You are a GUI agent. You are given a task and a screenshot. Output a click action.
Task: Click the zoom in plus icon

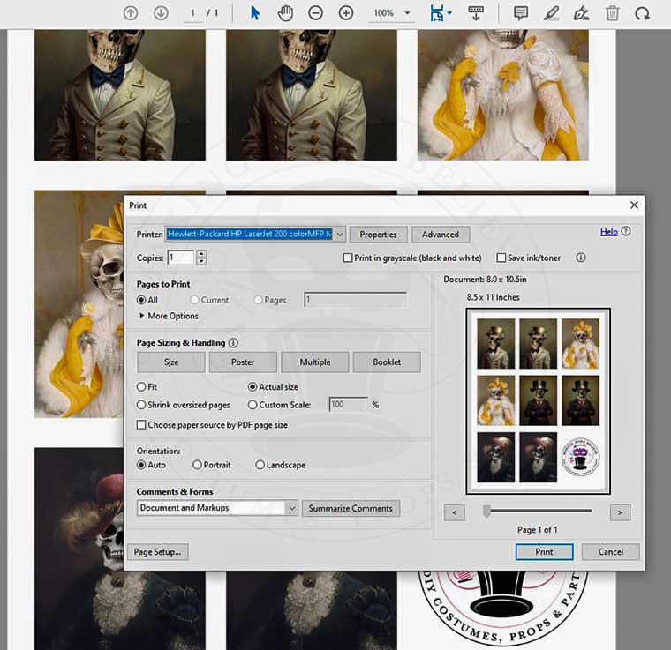click(x=346, y=13)
